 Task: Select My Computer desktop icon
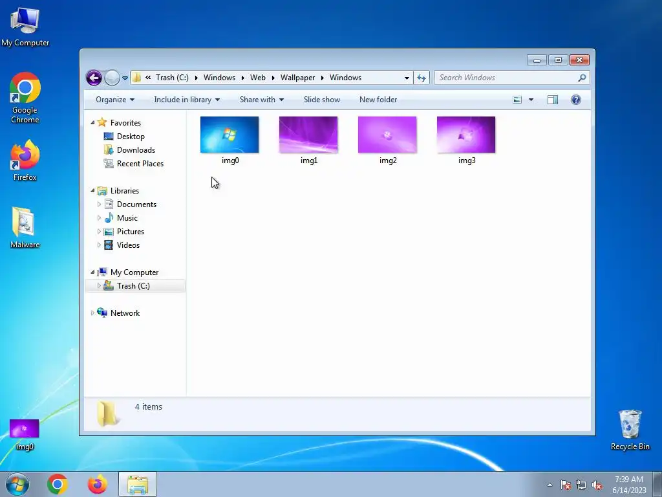click(25, 26)
